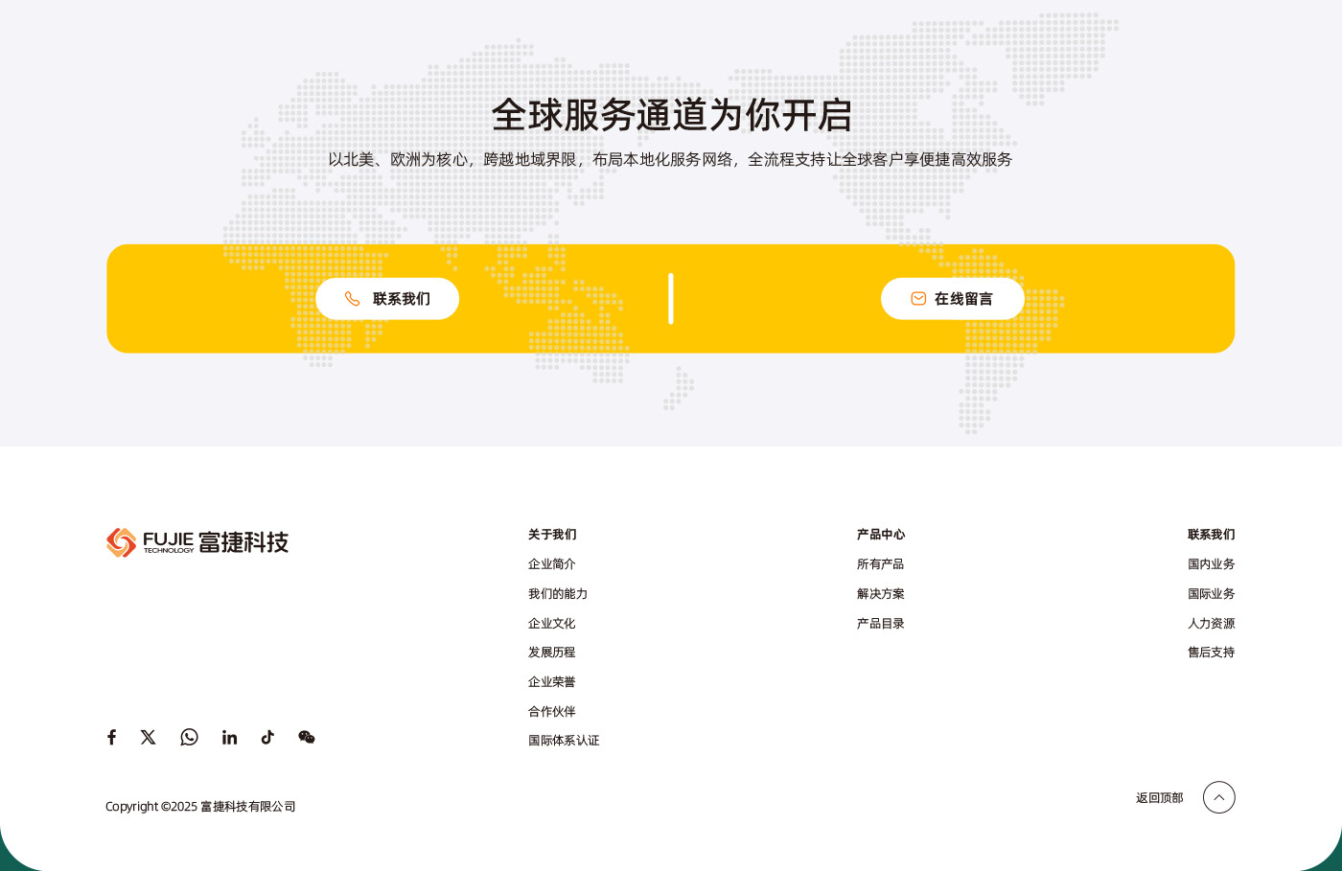Open the 所有产品 link
This screenshot has width=1342, height=871.
[880, 564]
